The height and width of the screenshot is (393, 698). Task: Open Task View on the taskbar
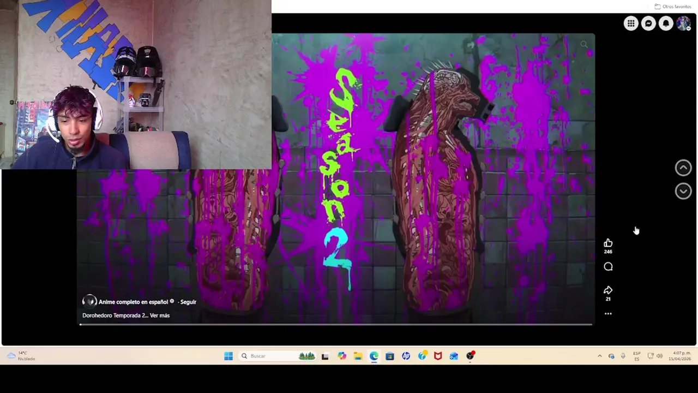tap(325, 356)
